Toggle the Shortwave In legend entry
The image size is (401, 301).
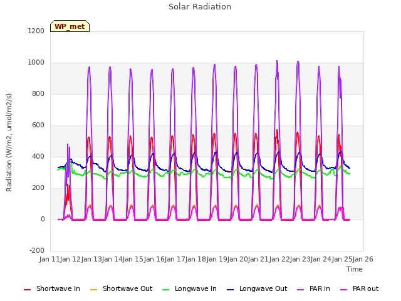52,289
